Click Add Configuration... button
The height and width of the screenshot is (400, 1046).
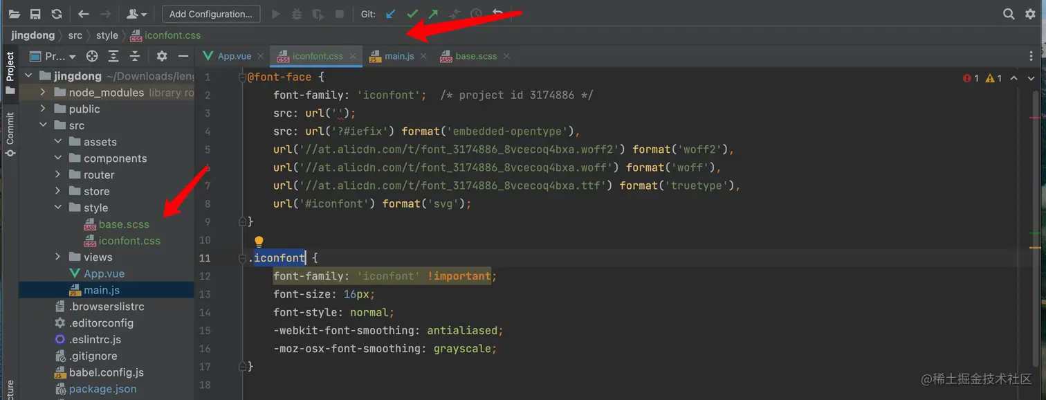[211, 14]
